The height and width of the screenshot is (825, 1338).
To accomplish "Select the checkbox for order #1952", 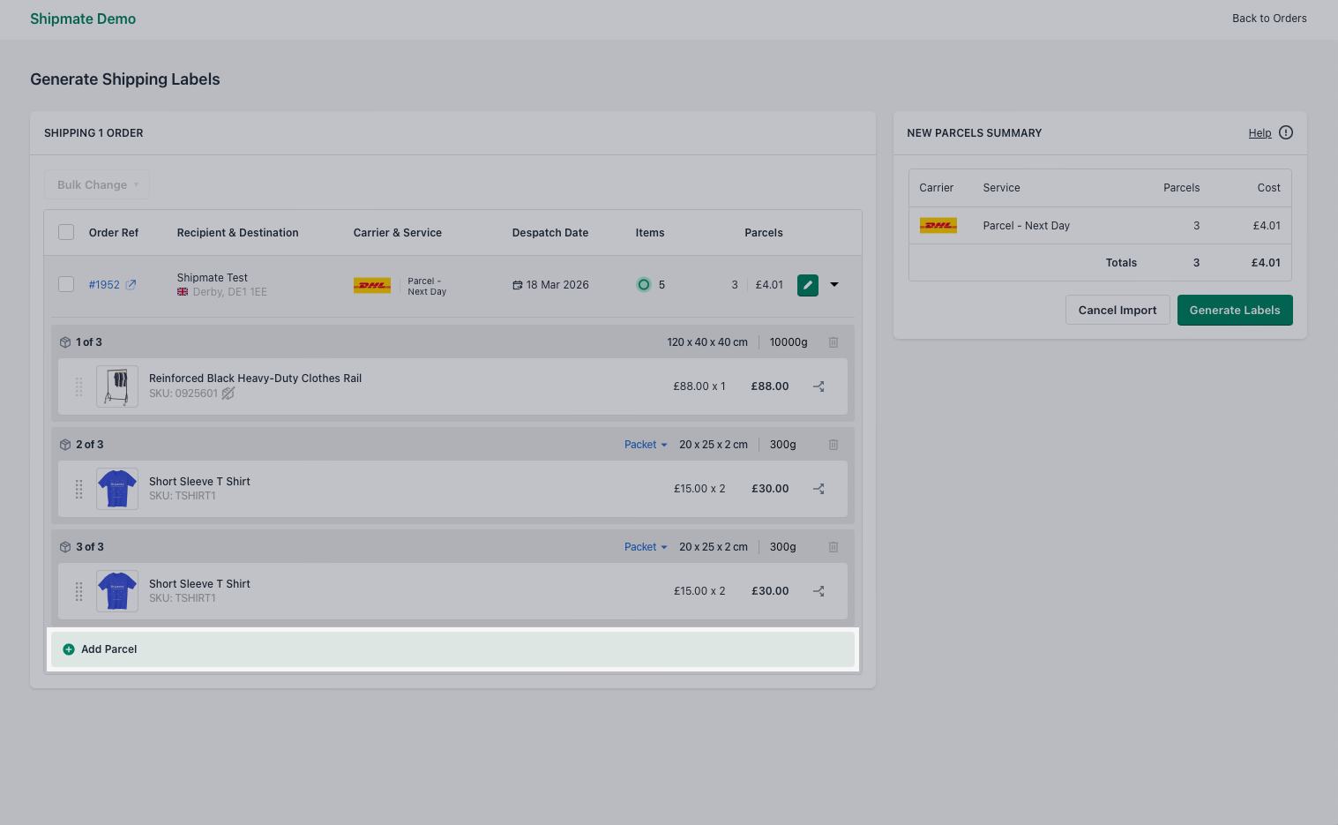I will tap(66, 284).
